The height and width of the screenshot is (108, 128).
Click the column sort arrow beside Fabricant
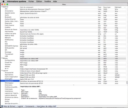tap(125, 7)
